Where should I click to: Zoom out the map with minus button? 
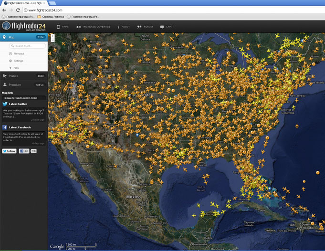(x=52, y=40)
